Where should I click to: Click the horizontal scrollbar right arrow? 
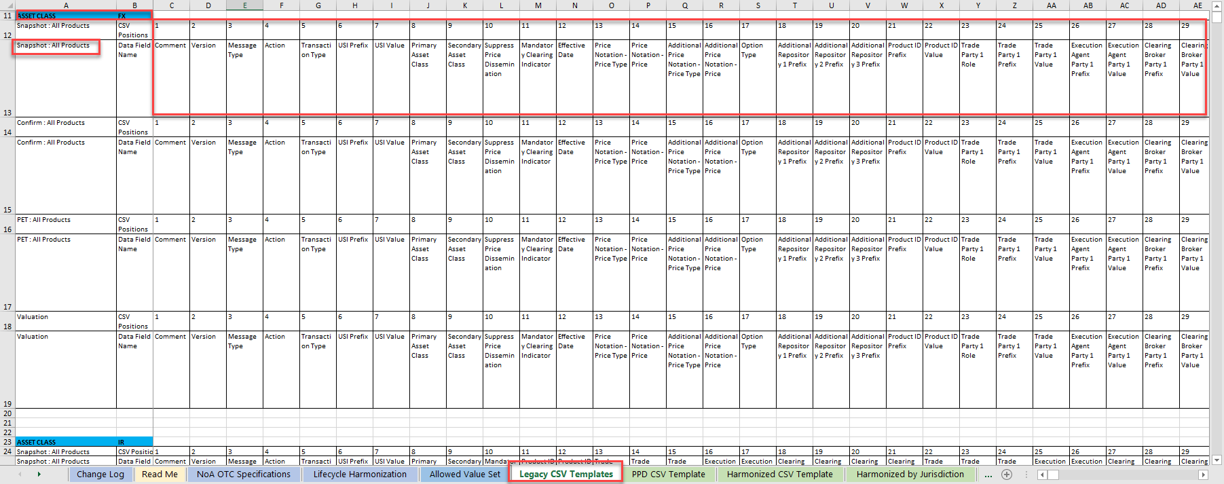coord(1203,474)
